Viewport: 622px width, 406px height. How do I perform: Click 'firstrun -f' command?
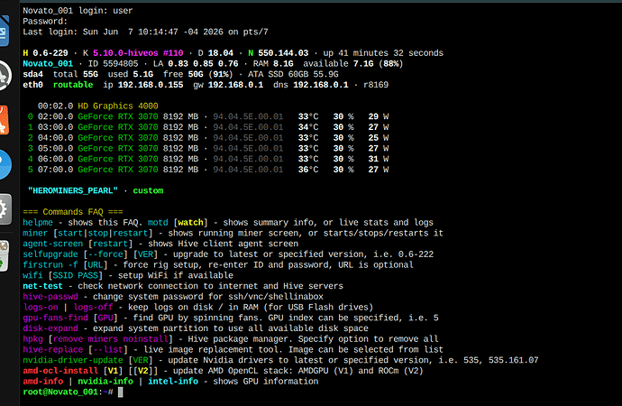(x=50, y=264)
